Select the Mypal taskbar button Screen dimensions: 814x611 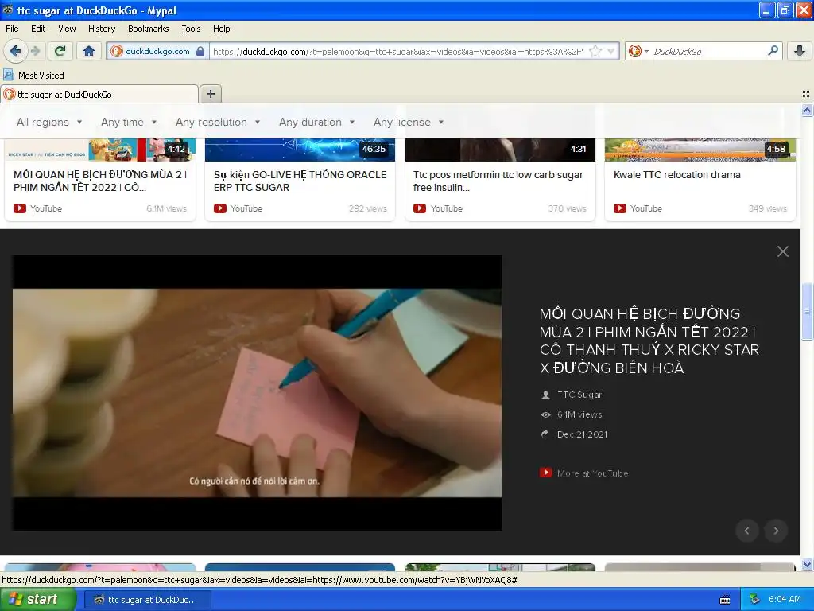[x=147, y=600]
